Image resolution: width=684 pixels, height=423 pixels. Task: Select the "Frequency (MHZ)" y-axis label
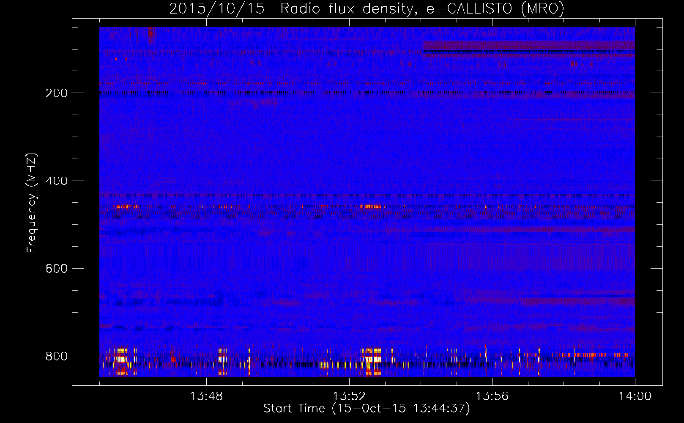(32, 203)
